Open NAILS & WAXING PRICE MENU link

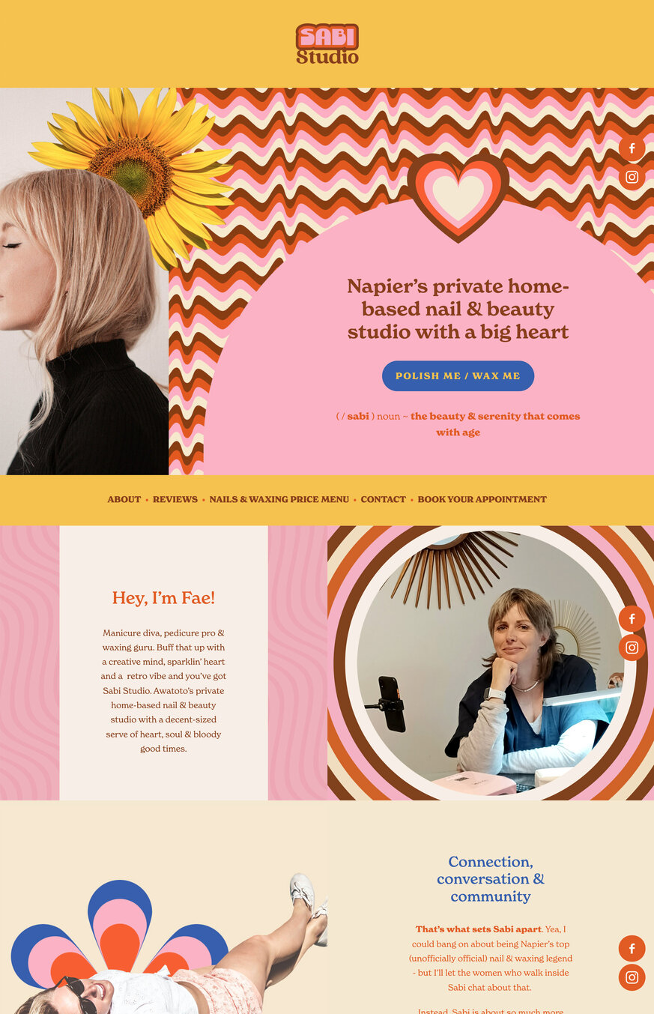279,499
